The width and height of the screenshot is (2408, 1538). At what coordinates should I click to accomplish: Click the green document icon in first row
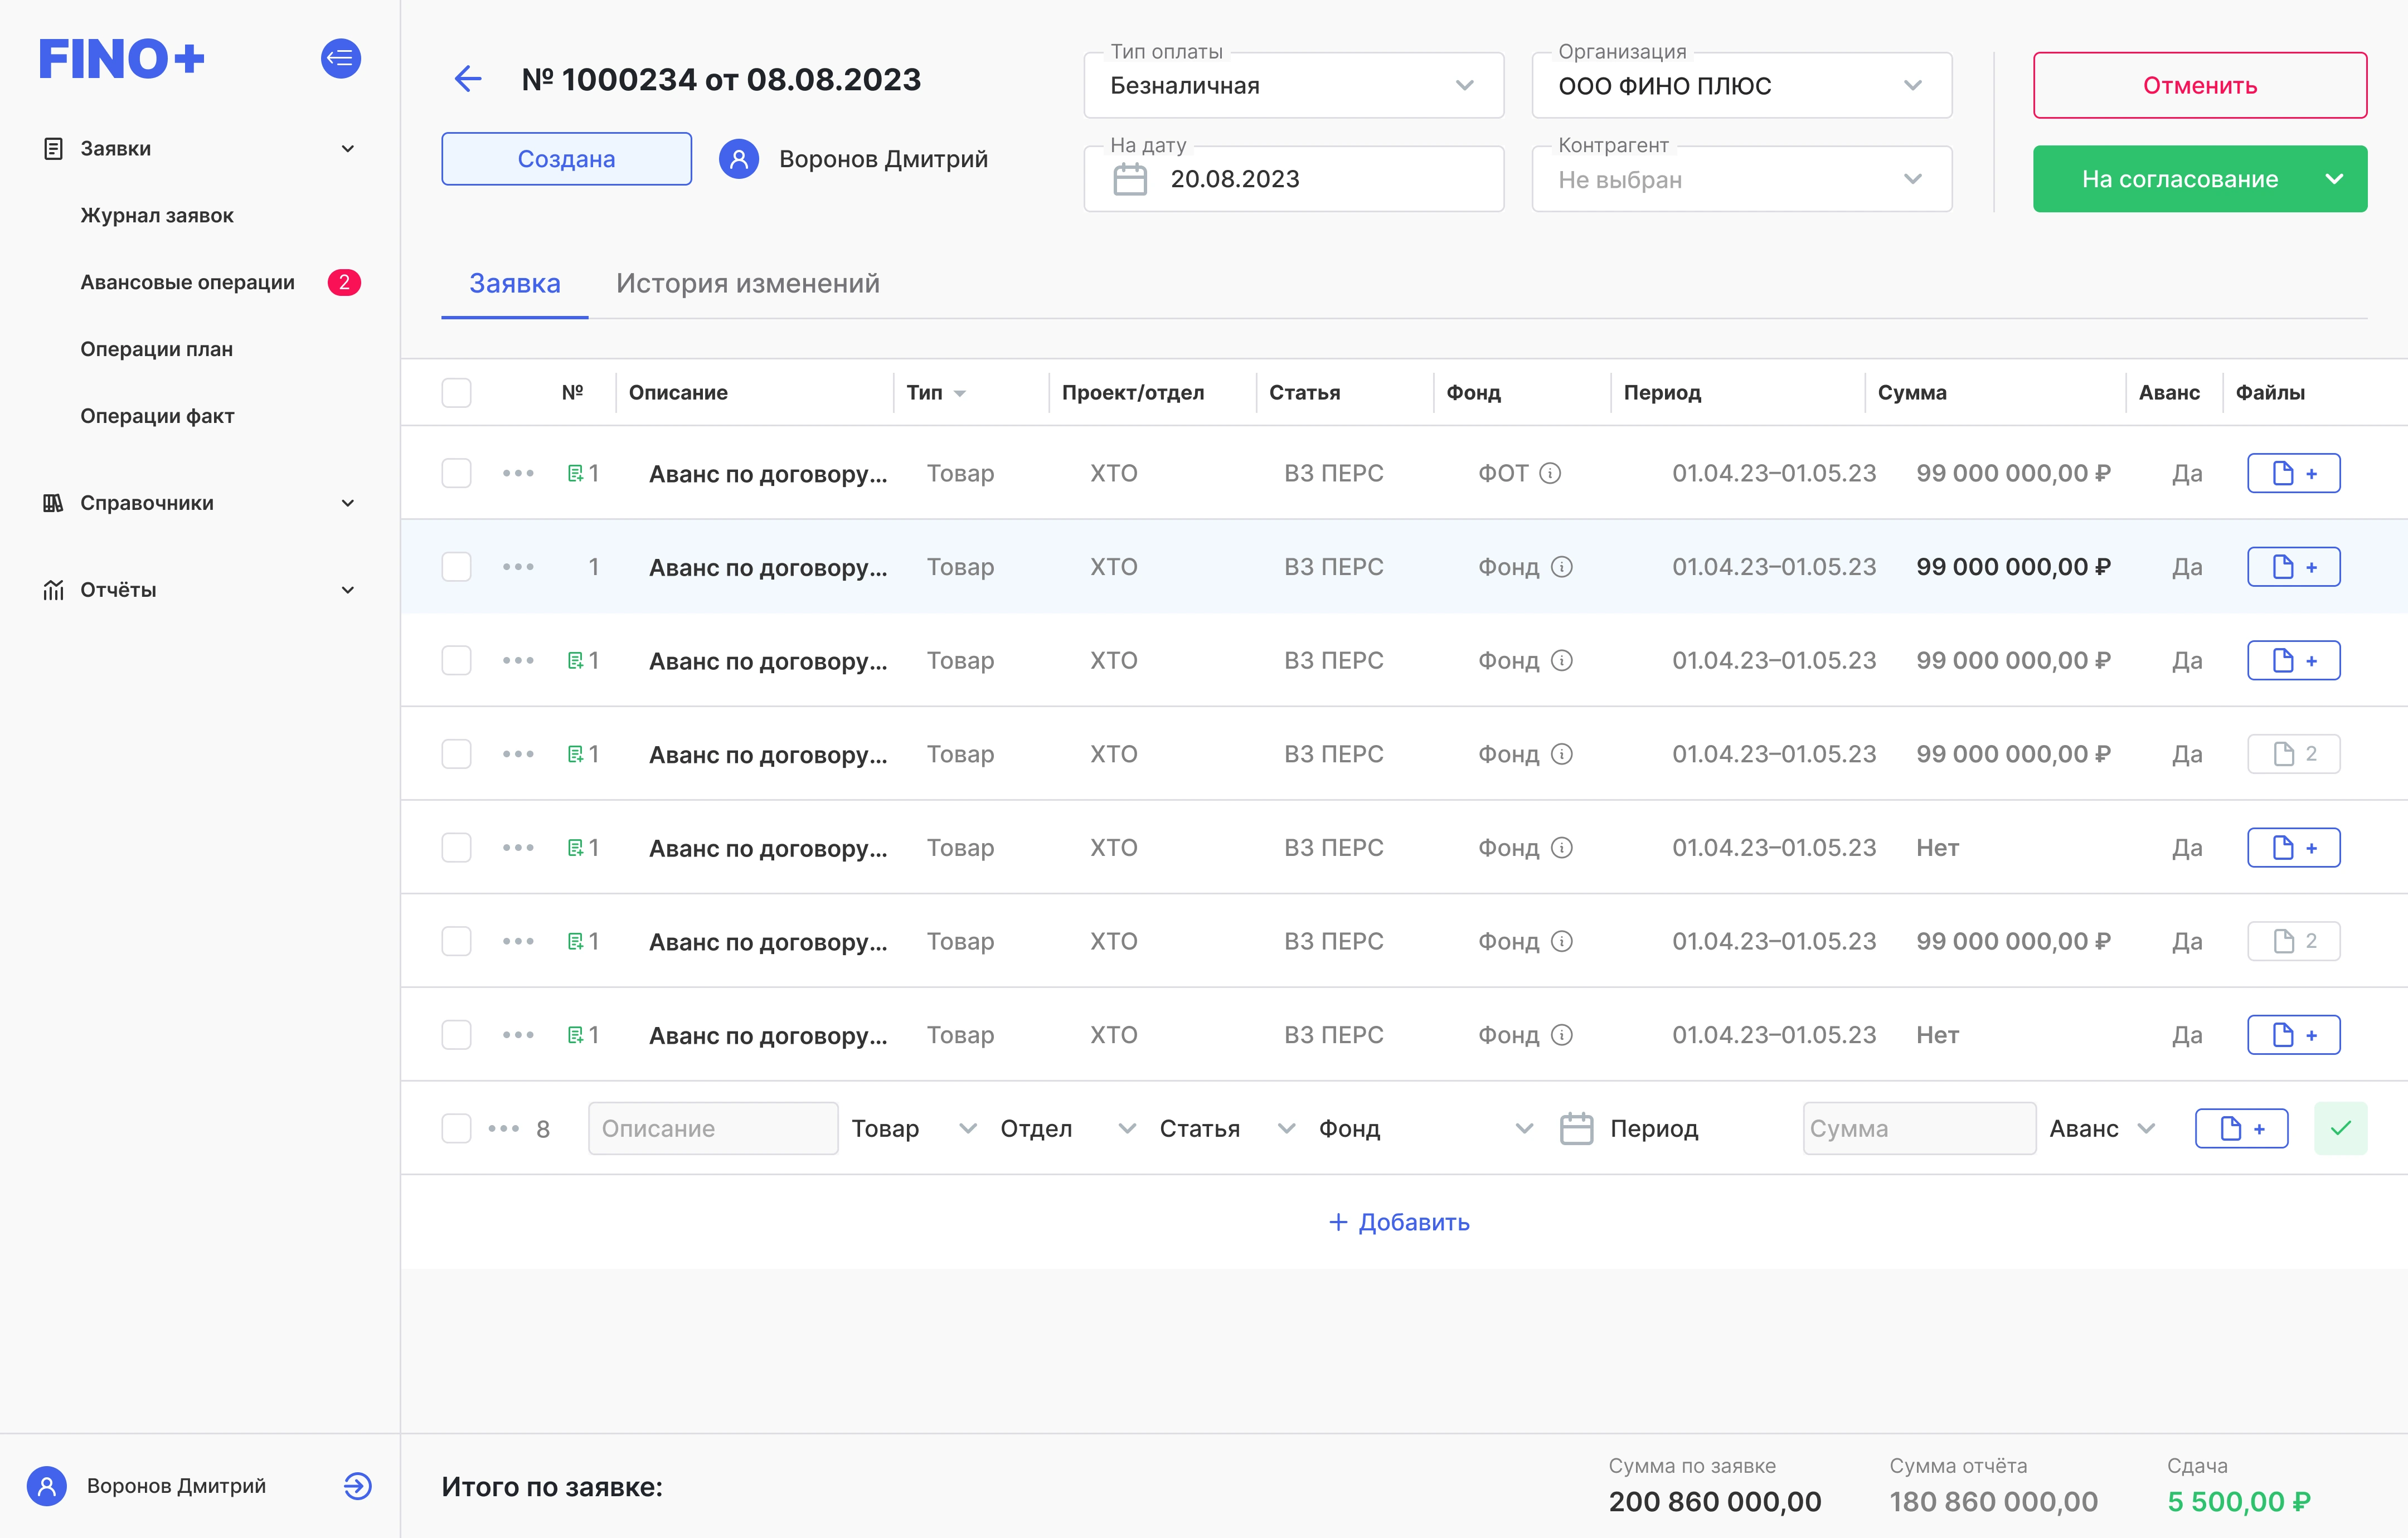pos(575,473)
